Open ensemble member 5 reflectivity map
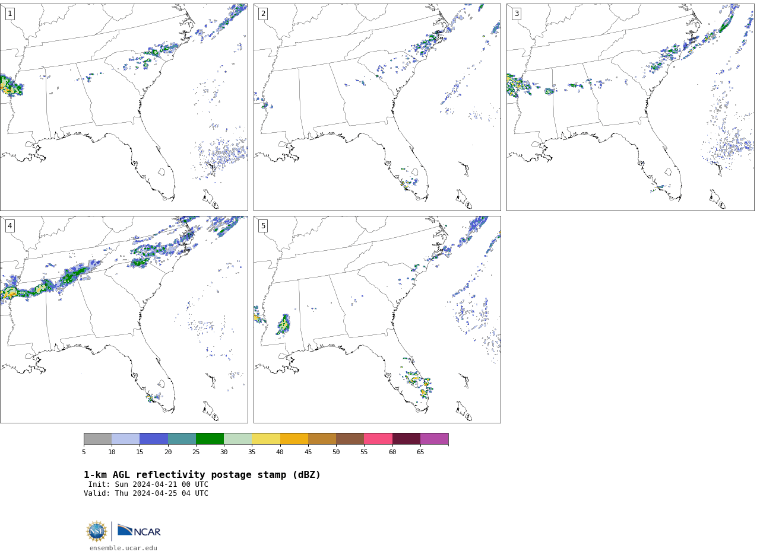 click(x=377, y=320)
